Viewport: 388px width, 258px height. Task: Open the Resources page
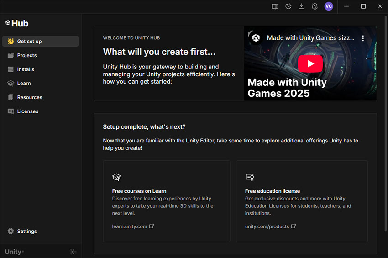pyautogui.click(x=29, y=97)
